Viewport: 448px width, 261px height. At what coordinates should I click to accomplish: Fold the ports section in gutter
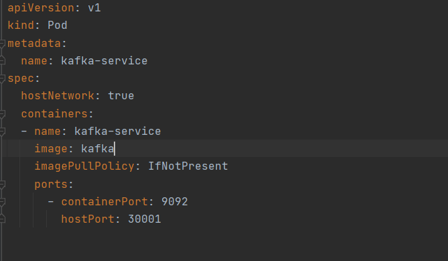2,185
